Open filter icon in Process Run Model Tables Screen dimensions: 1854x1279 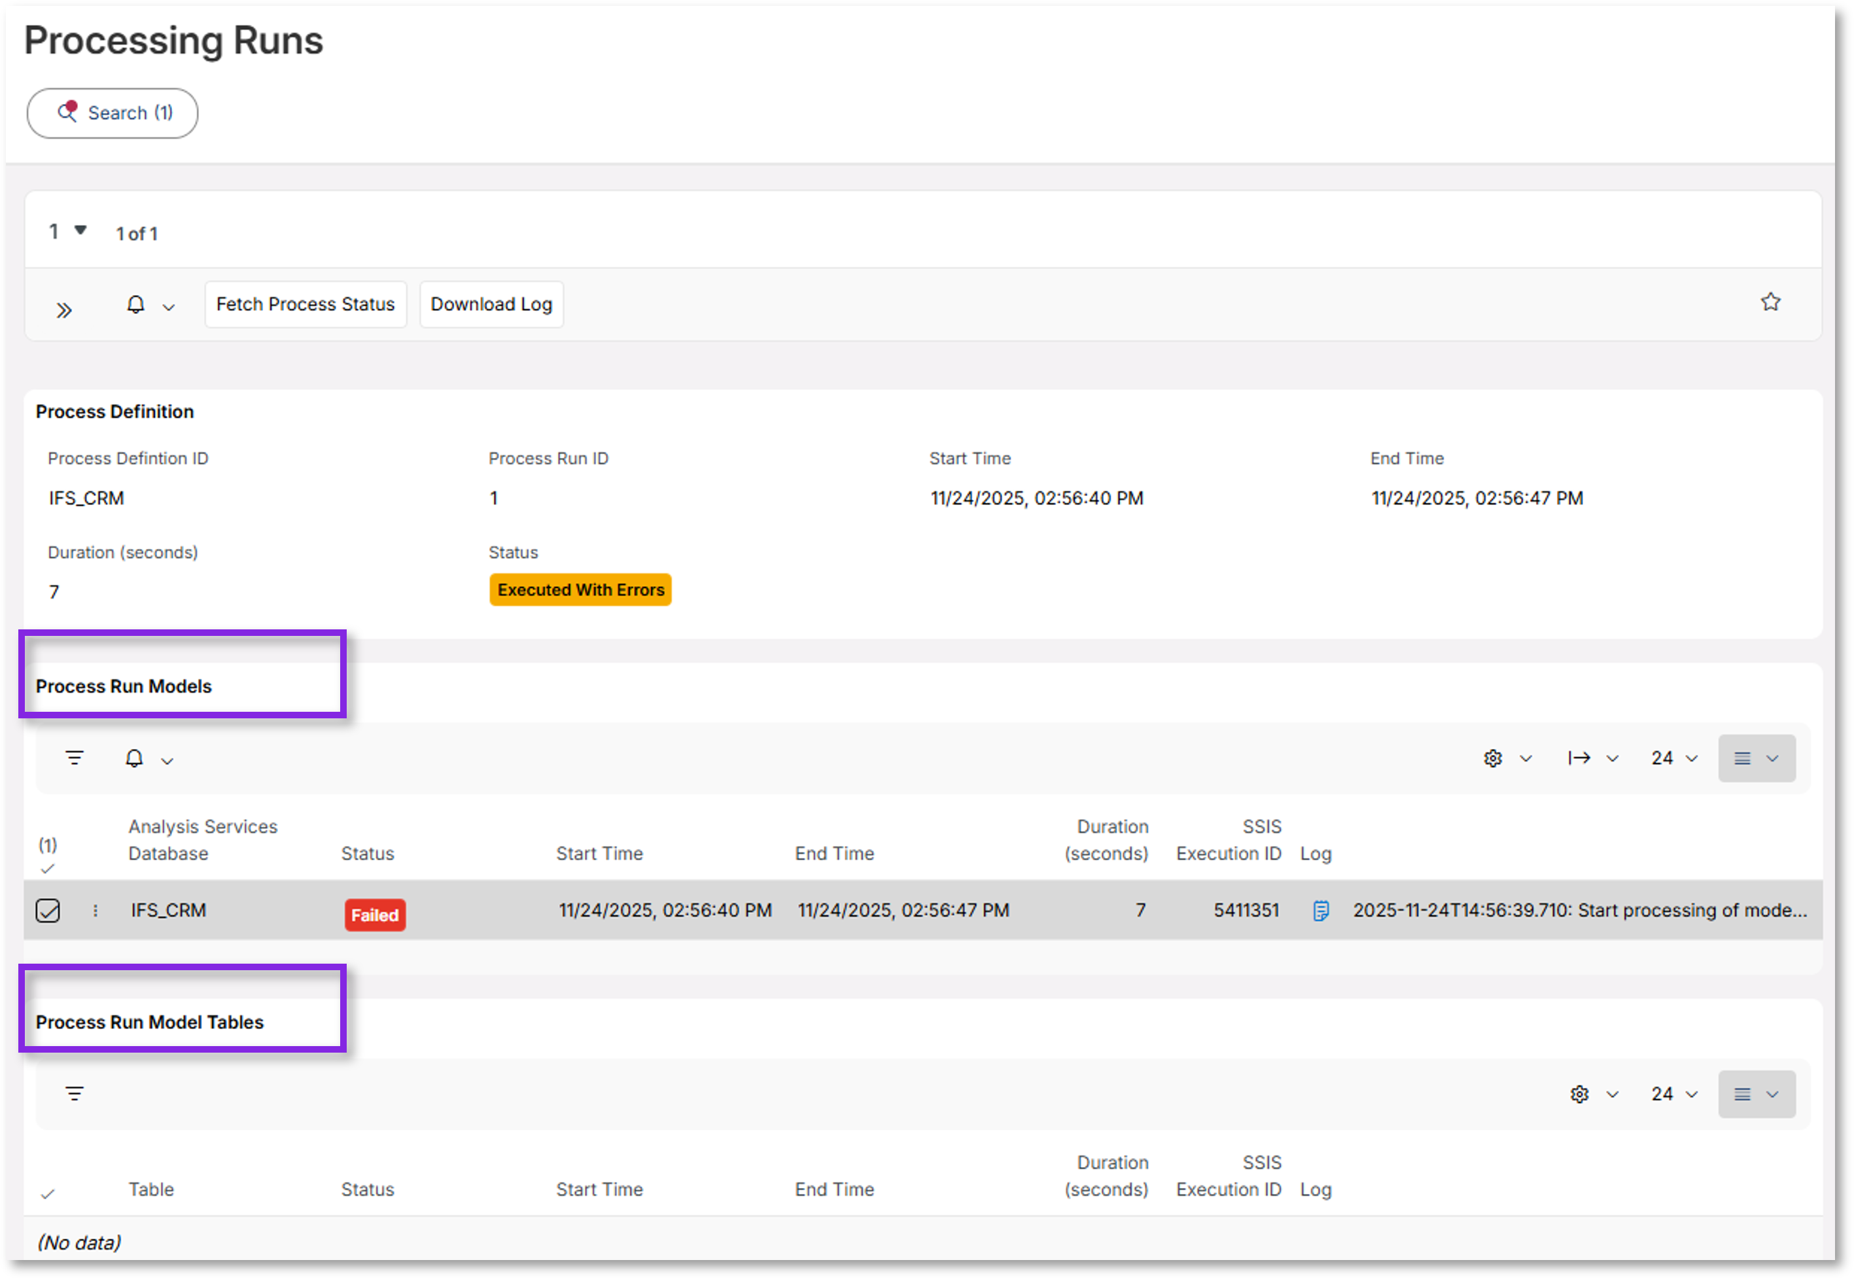pos(75,1094)
